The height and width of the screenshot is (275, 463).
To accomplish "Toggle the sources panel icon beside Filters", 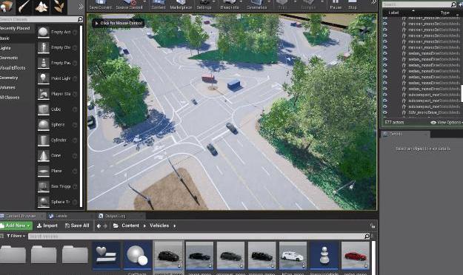I will coord(1,236).
